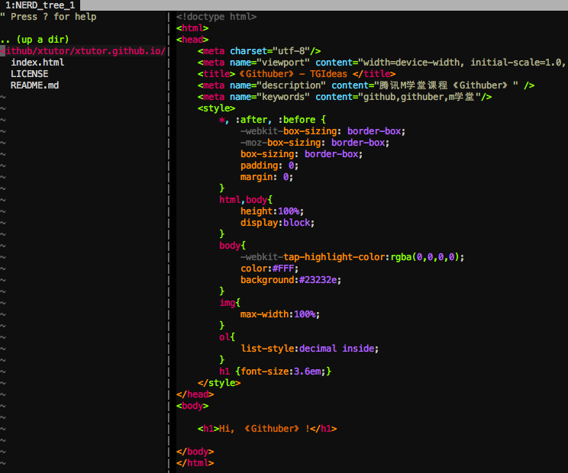
Task: Go up a directory via ".. (up a dir)"
Action: coord(35,40)
